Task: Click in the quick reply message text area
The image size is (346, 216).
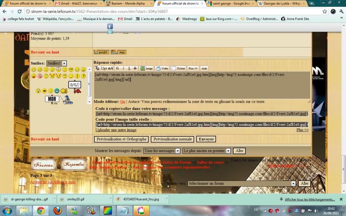Action: point(202,85)
